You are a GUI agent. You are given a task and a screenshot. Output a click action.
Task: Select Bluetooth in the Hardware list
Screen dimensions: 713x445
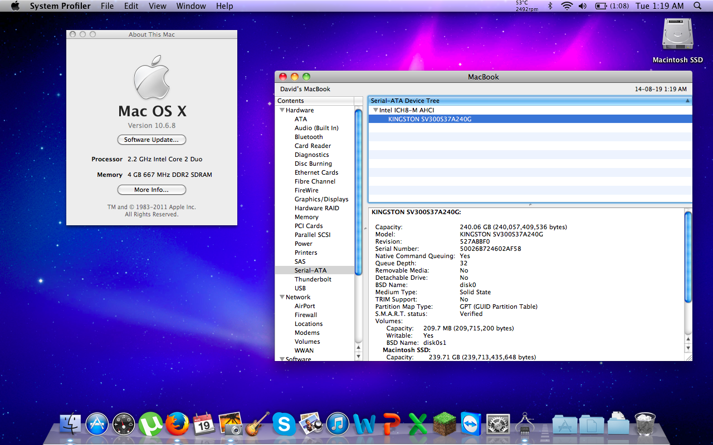[309, 137]
